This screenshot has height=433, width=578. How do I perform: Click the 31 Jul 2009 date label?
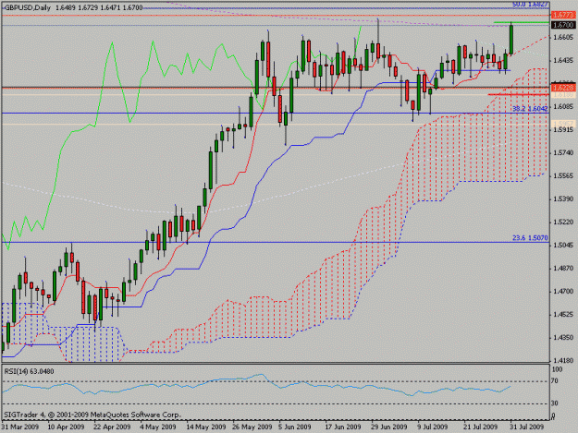tap(527, 427)
